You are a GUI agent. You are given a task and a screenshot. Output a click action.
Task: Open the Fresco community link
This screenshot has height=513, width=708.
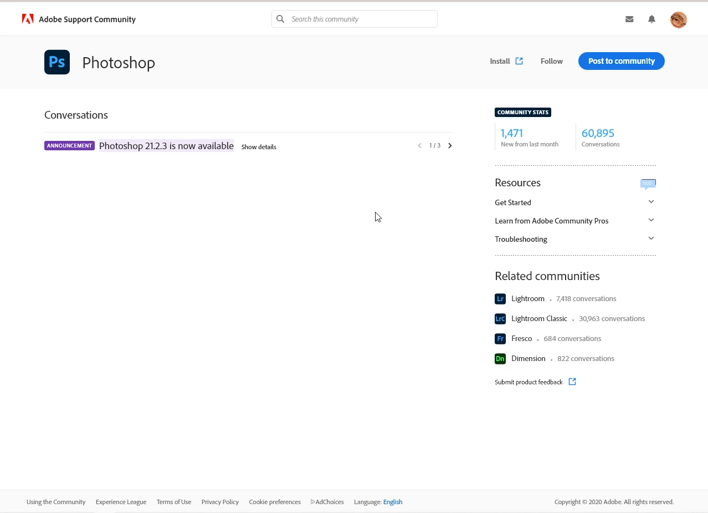tap(521, 338)
